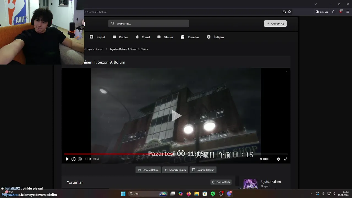Open video player settings gear

[x=278, y=159]
